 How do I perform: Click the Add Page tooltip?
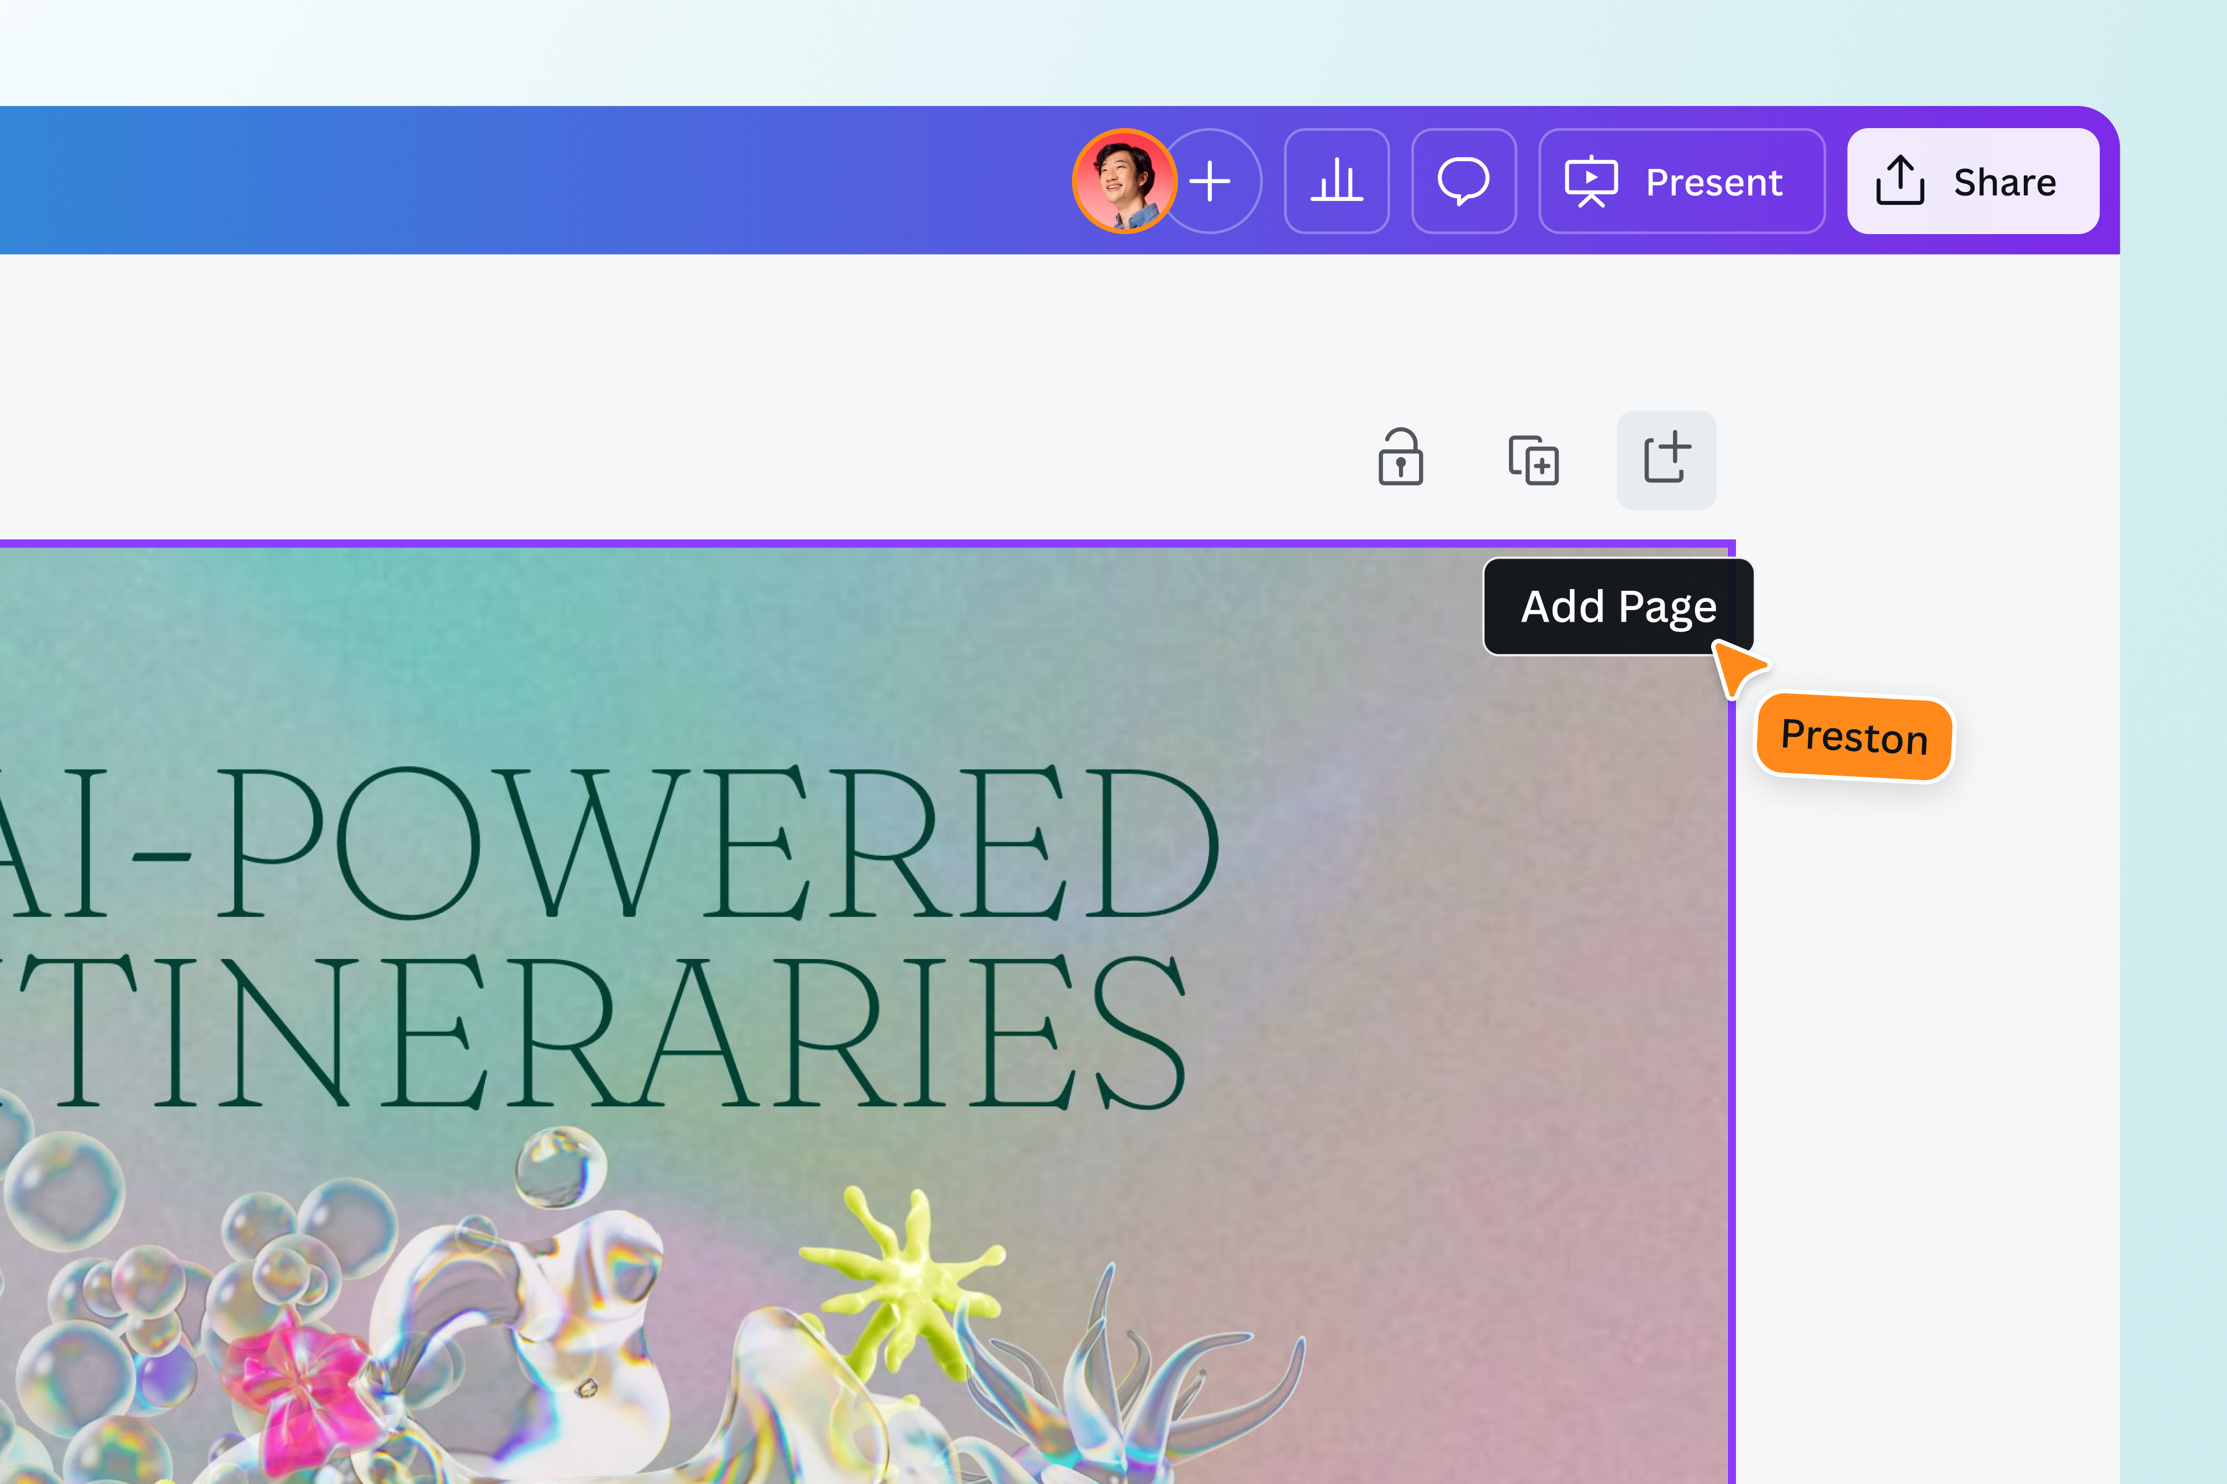(1618, 607)
